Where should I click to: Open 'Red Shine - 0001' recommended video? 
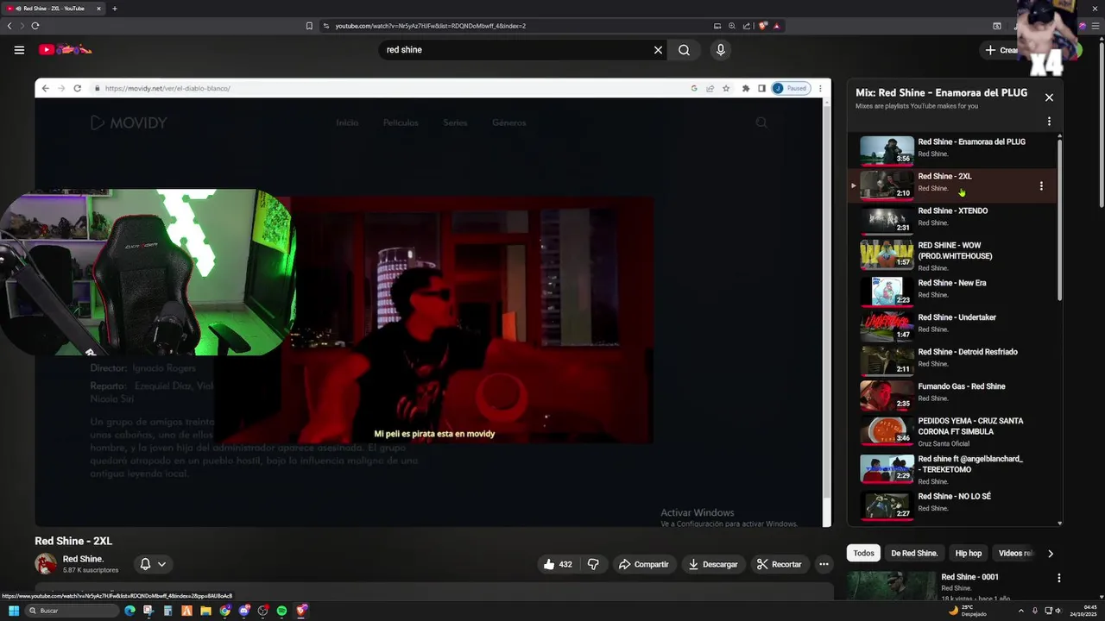point(969,577)
